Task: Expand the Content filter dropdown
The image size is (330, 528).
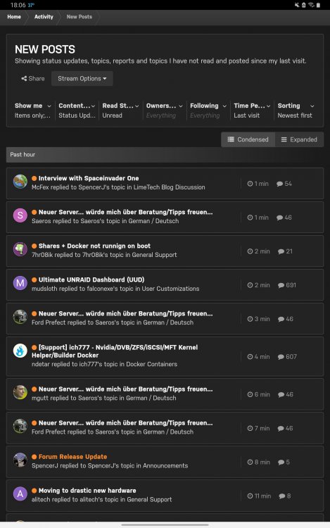Action: 77,110
